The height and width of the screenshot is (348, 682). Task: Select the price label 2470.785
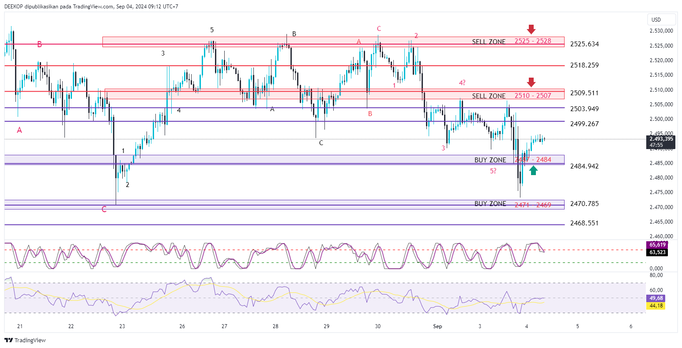(584, 204)
